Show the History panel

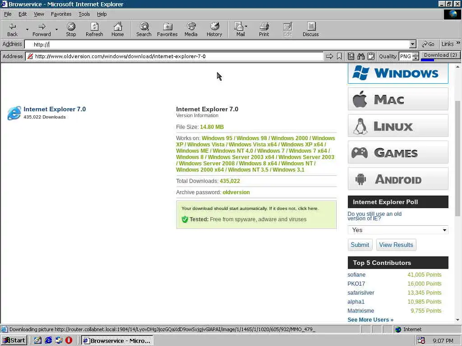(x=214, y=29)
